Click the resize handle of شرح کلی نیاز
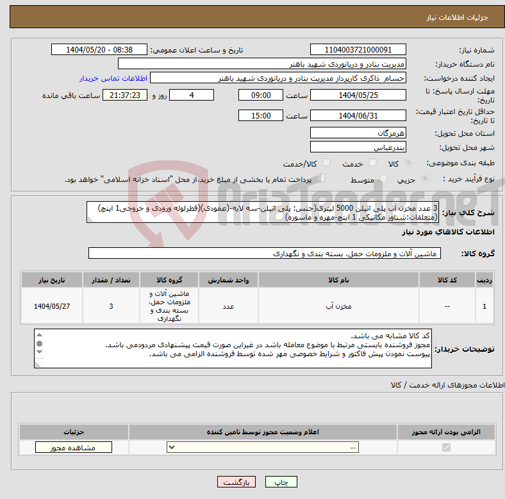 click(x=90, y=220)
